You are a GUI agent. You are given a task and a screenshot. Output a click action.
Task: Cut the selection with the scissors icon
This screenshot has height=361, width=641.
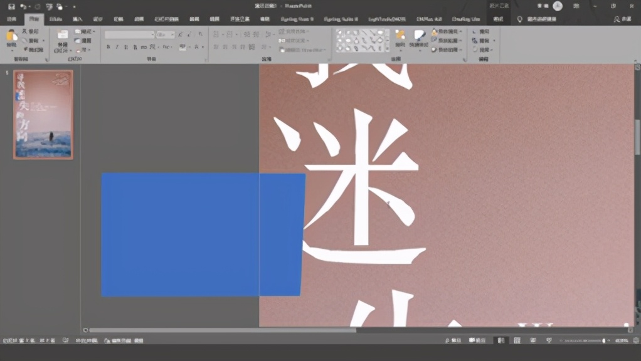(32, 31)
